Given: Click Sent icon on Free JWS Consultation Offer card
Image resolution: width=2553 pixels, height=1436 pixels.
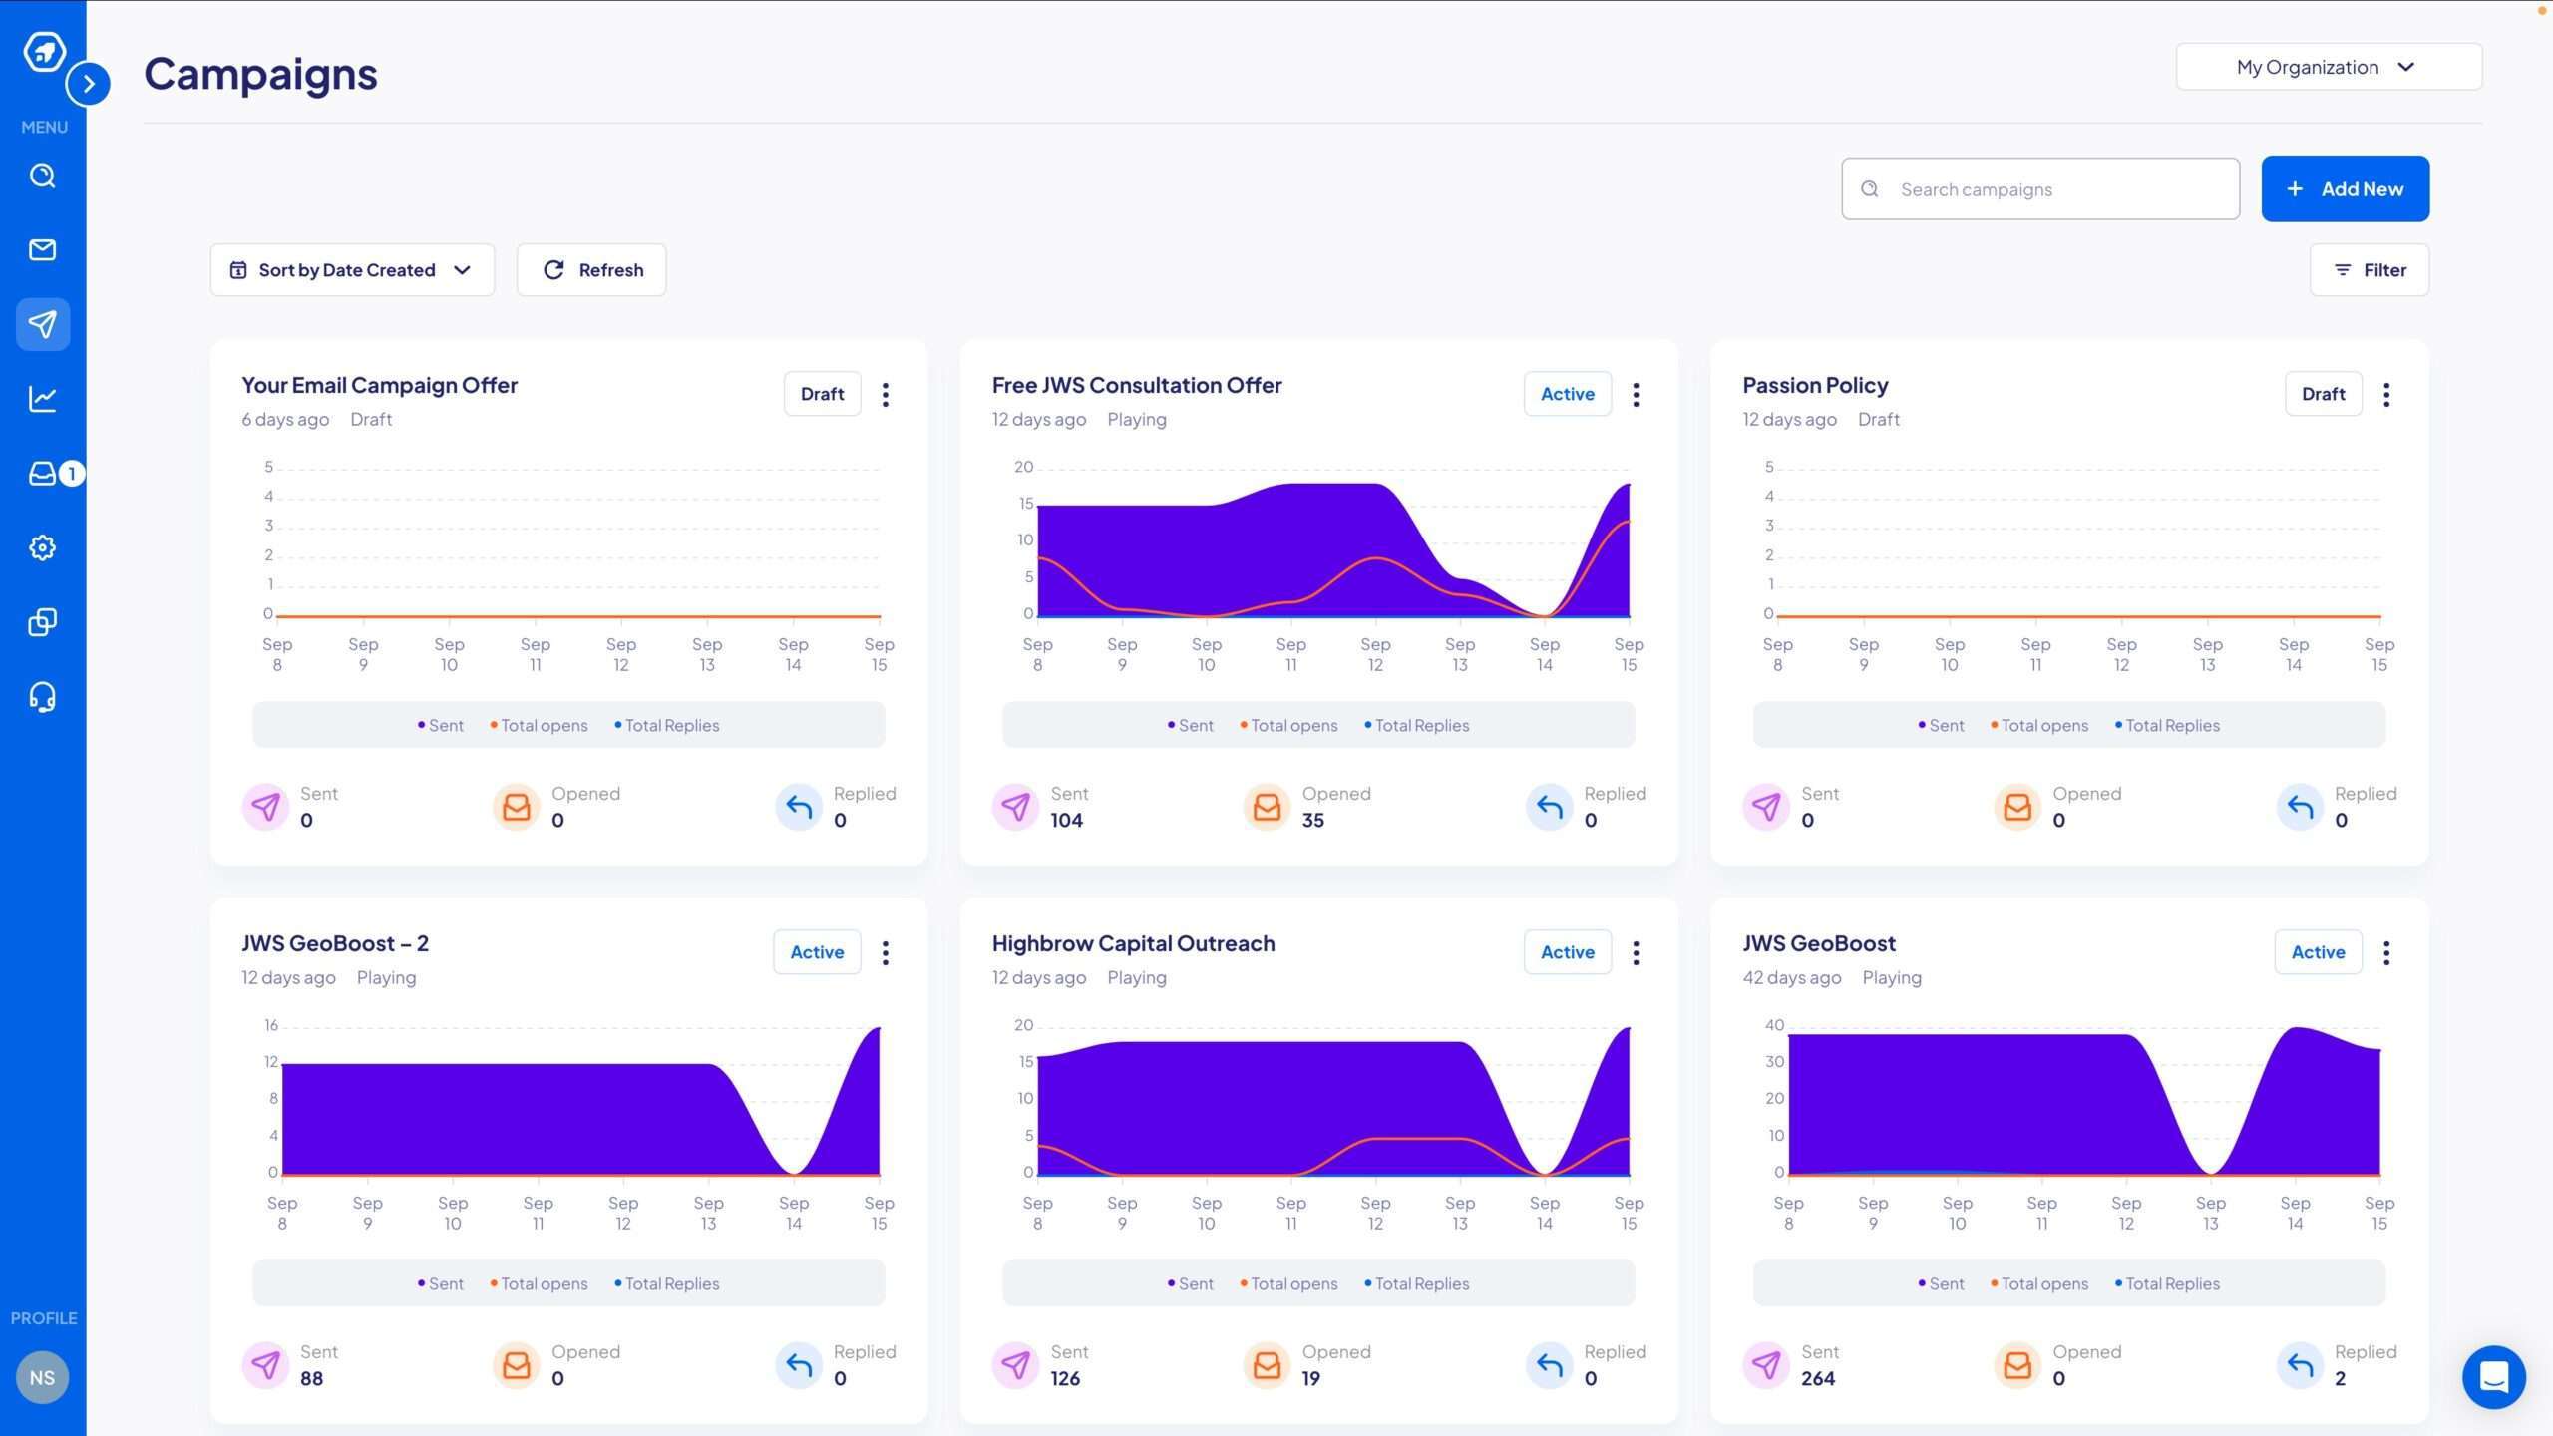Looking at the screenshot, I should coord(1015,806).
